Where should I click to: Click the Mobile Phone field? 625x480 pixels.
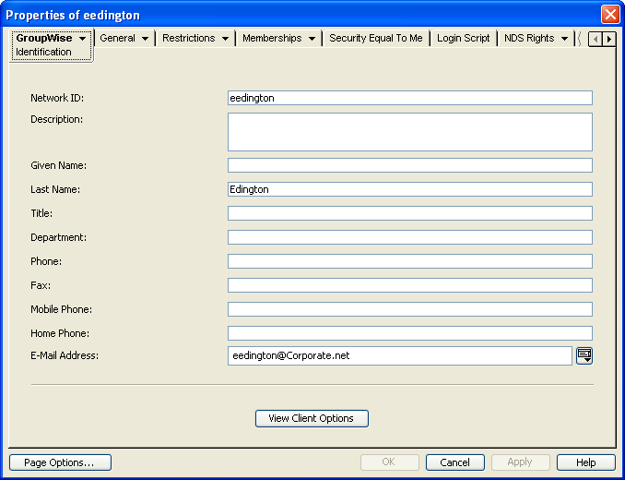(409, 309)
